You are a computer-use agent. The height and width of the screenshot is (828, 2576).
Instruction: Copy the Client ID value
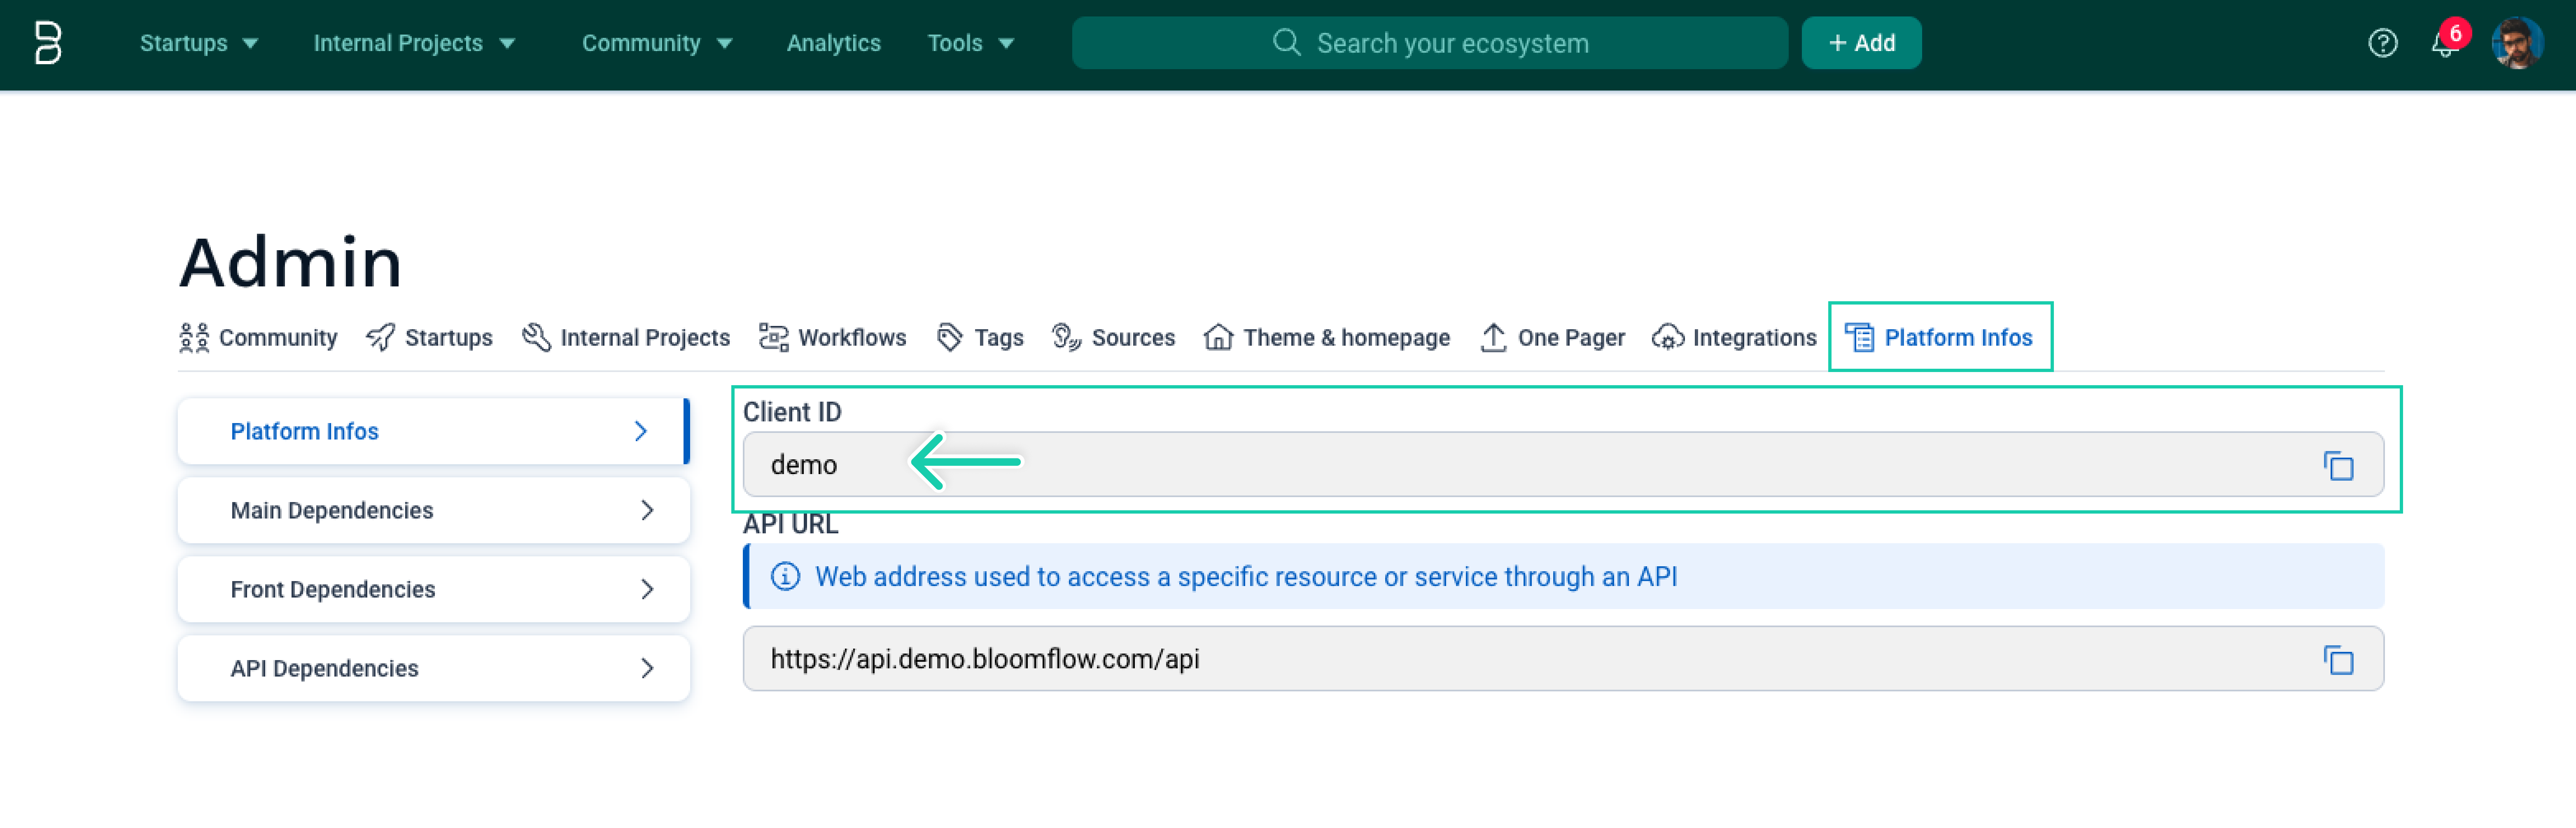(x=2338, y=465)
